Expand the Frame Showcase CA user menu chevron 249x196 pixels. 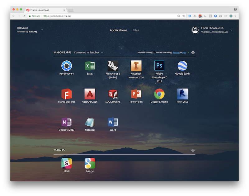pos(231,30)
